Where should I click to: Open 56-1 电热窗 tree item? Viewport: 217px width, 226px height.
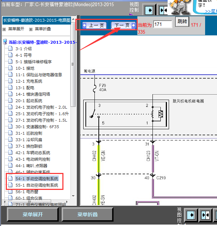27,192
